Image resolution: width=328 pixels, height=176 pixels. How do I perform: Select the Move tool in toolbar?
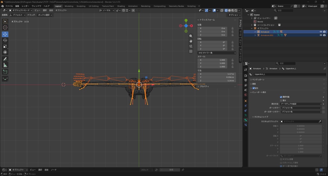[x=5, y=34]
